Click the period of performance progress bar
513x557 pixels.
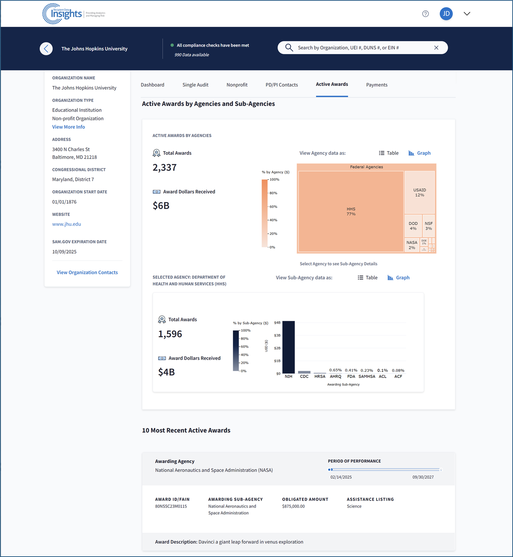click(385, 469)
